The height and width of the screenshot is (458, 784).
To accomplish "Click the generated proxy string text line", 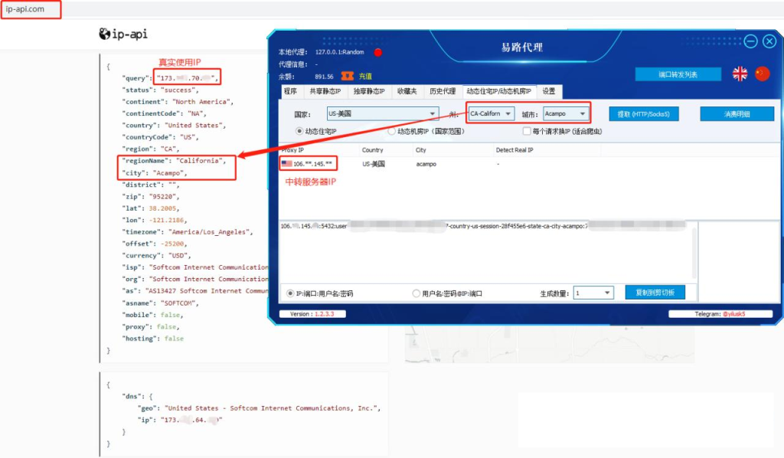I will point(483,226).
